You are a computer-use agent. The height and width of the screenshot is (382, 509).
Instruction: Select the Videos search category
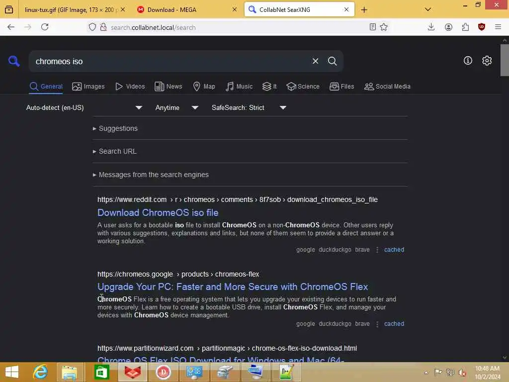(x=130, y=87)
